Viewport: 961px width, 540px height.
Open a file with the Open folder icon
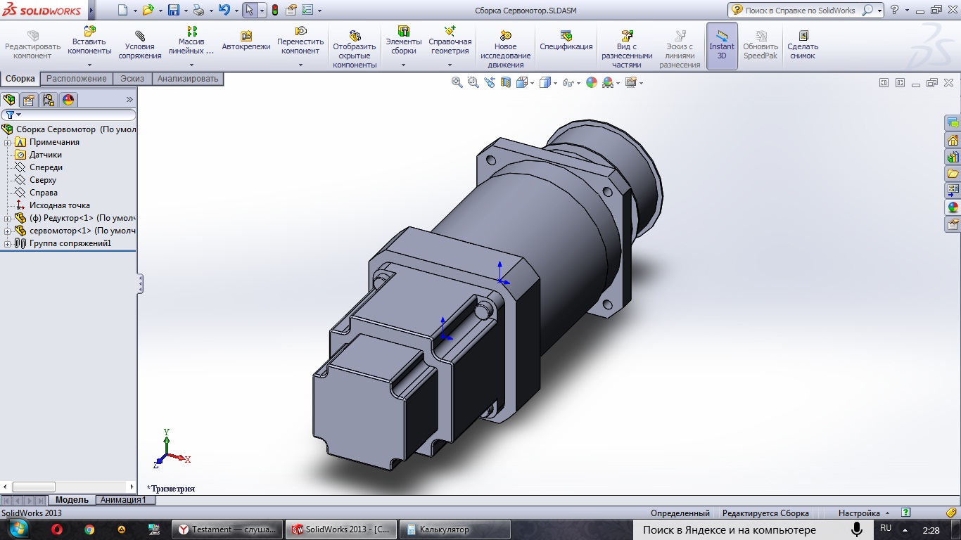point(148,10)
